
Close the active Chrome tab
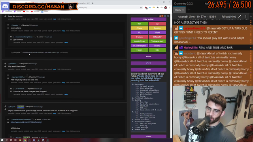coord(88,3)
